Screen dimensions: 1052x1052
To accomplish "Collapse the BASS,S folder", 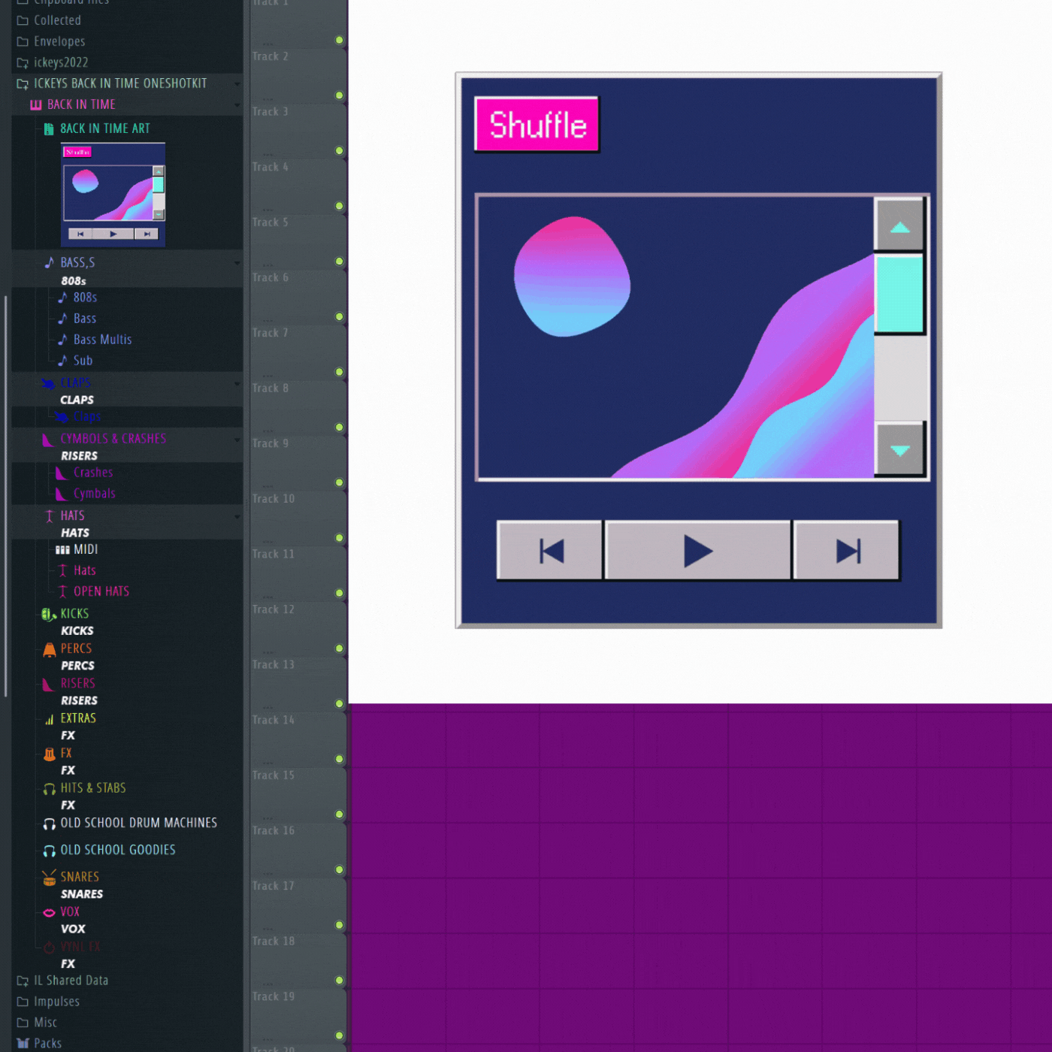I will [x=237, y=263].
